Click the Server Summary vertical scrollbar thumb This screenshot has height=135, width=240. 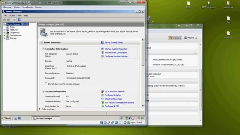pos(142,54)
